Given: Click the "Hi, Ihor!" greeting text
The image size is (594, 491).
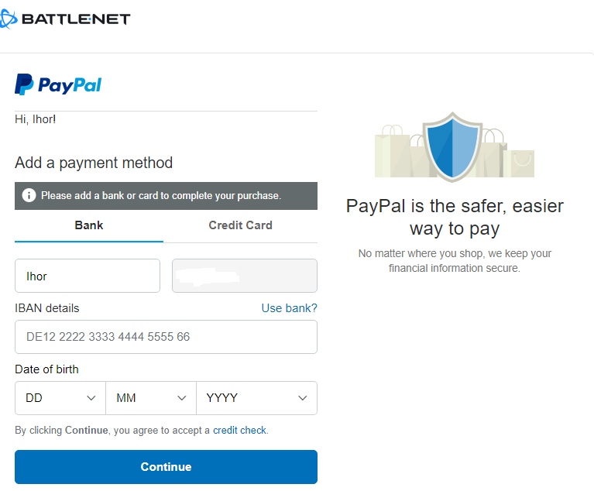Looking at the screenshot, I should coord(36,119).
